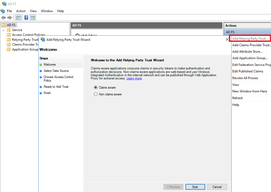Cancel the Add Relying Party Trust Wizard
Screen dimensions: 271x192
(x=217, y=187)
